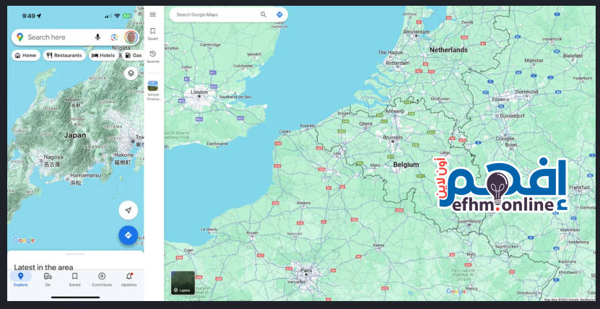The image size is (600, 309).
Task: Switch to the Updates tab
Action: [129, 279]
